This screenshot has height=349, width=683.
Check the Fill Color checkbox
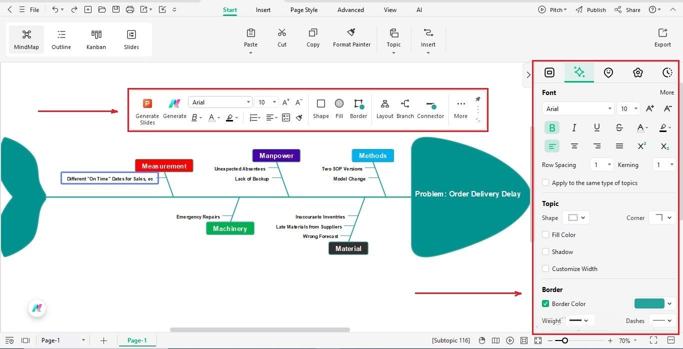point(545,234)
